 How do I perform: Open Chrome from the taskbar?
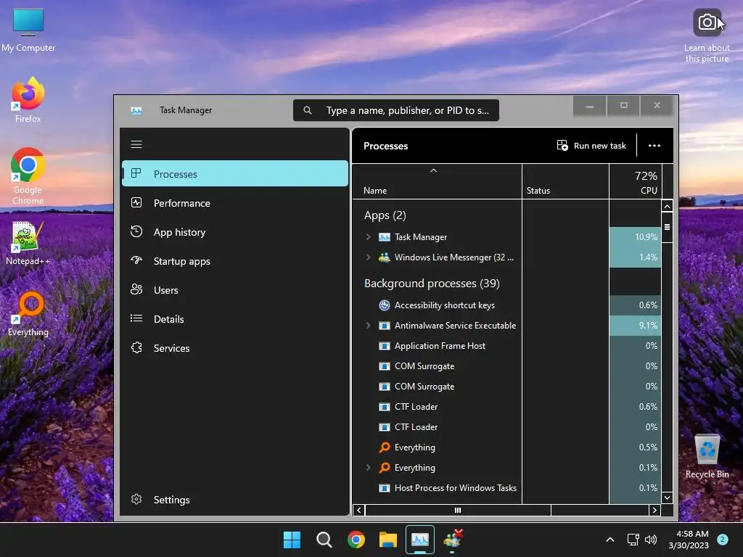356,540
